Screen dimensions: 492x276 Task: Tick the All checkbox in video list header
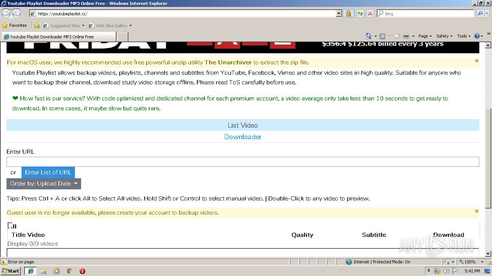coord(10,225)
